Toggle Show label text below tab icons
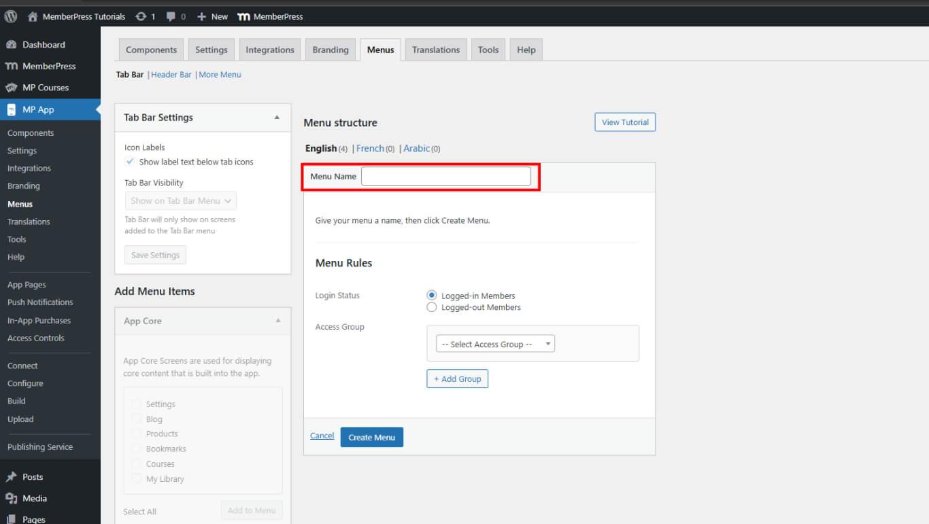 130,162
